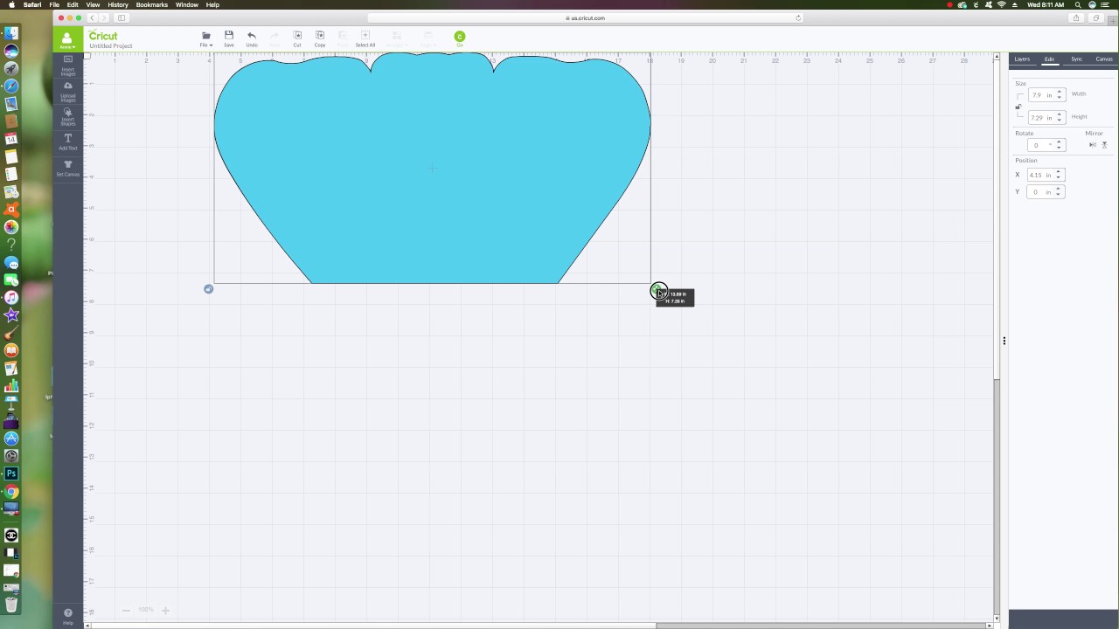Click the Untitled Project name
This screenshot has width=1119, height=629.
111,46
